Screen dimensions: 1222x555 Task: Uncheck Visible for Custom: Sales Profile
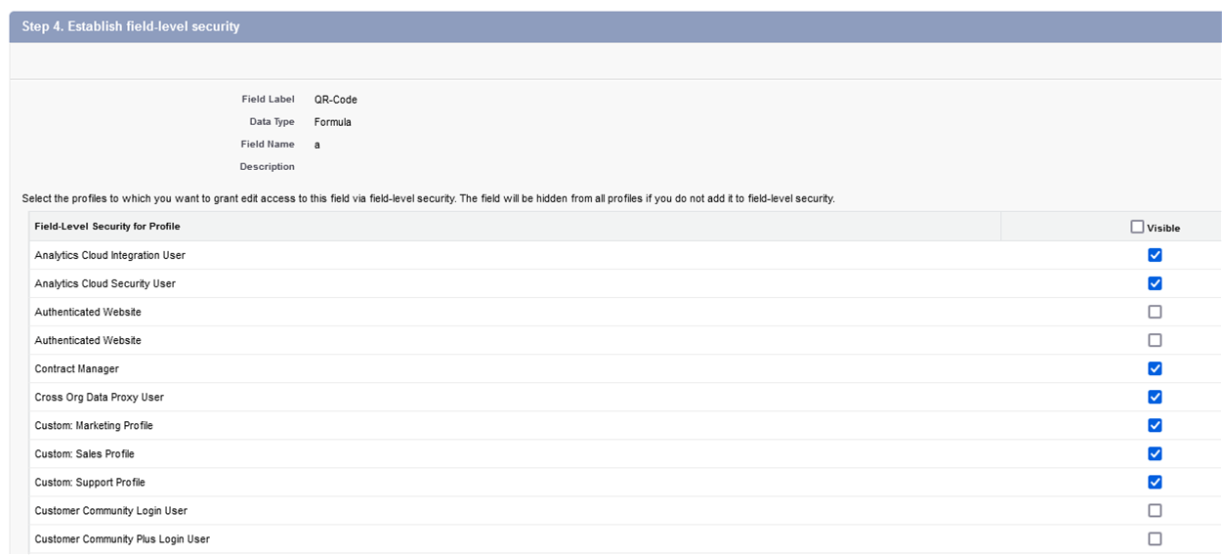point(1156,453)
